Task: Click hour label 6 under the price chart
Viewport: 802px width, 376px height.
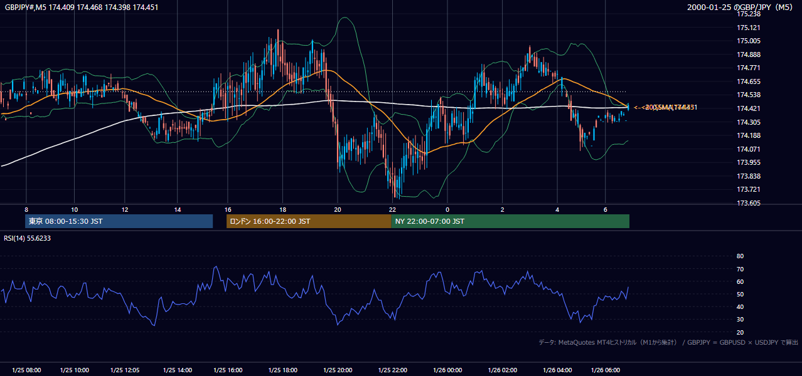Action: 605,209
